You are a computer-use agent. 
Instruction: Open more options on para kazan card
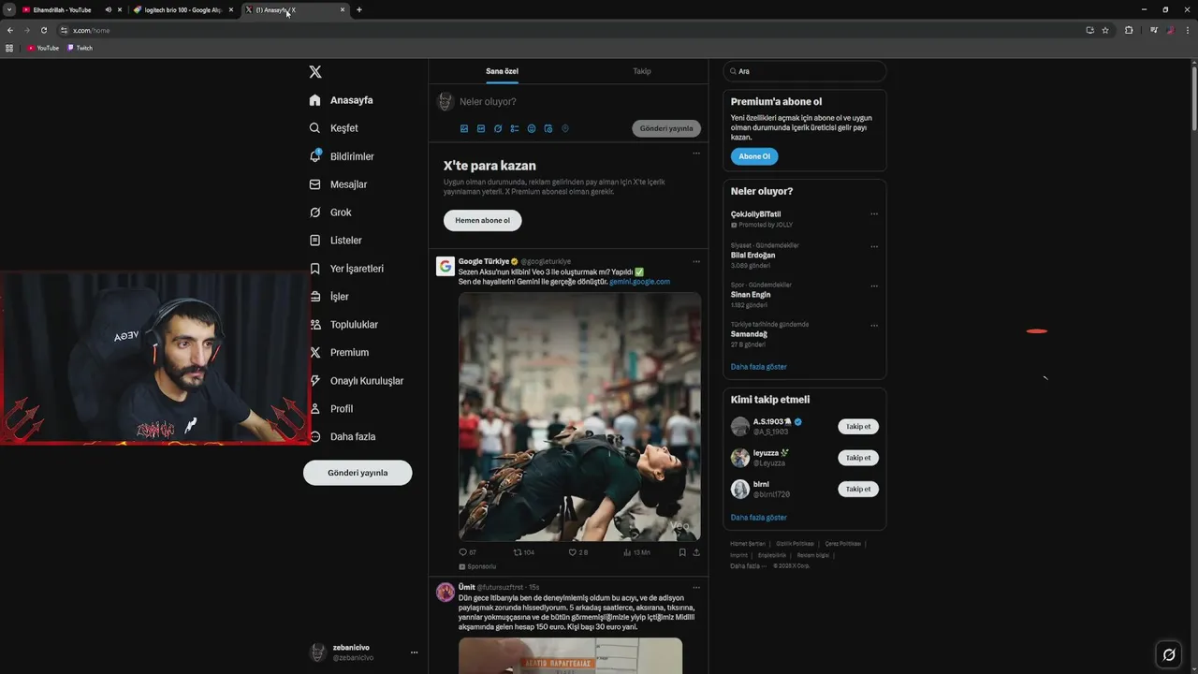click(696, 154)
